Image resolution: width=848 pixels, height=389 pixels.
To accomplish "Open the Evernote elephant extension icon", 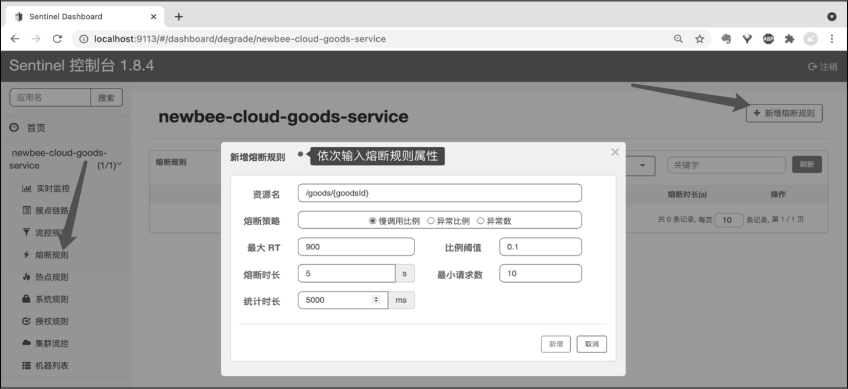I will pos(726,38).
